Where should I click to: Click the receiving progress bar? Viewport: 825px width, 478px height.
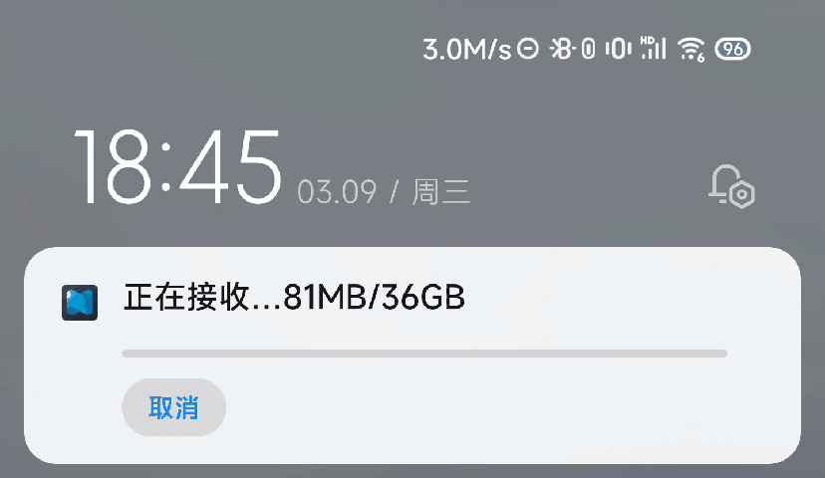(x=424, y=354)
